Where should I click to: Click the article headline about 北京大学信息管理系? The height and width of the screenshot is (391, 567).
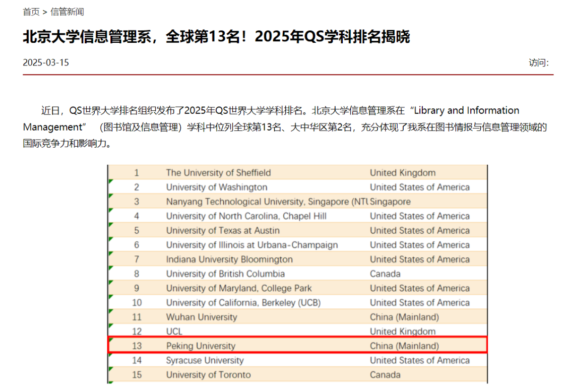[x=216, y=36]
